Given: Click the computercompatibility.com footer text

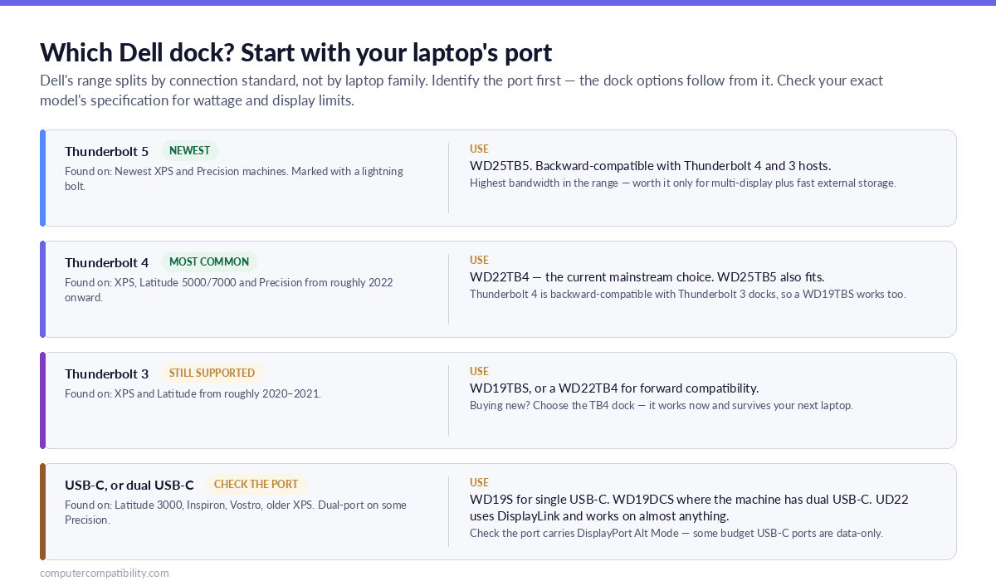Looking at the screenshot, I should 105,573.
